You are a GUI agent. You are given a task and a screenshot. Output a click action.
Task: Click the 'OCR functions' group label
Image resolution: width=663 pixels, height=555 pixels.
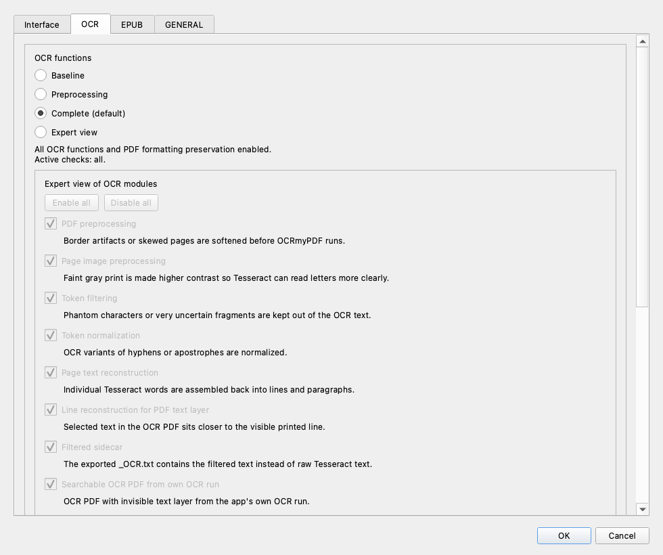[63, 58]
